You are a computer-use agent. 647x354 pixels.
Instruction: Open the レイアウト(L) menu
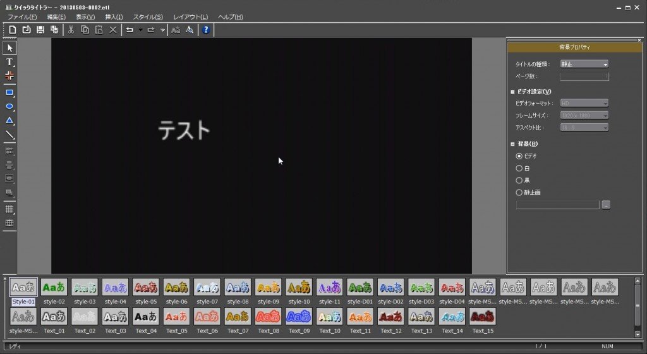click(x=190, y=17)
